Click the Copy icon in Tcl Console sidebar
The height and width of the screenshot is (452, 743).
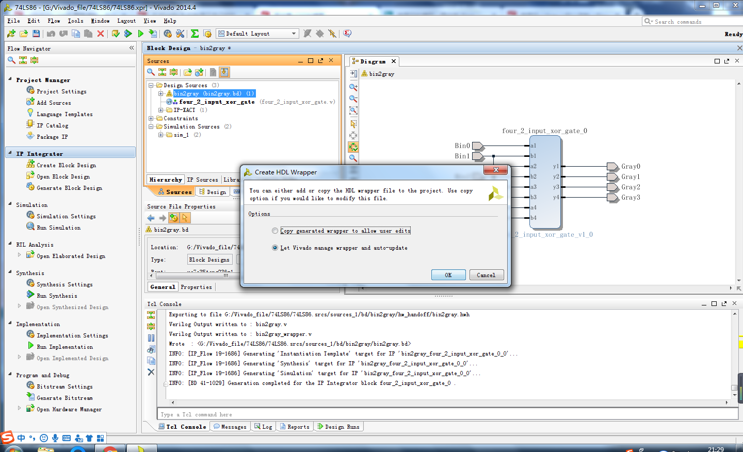pos(151,361)
